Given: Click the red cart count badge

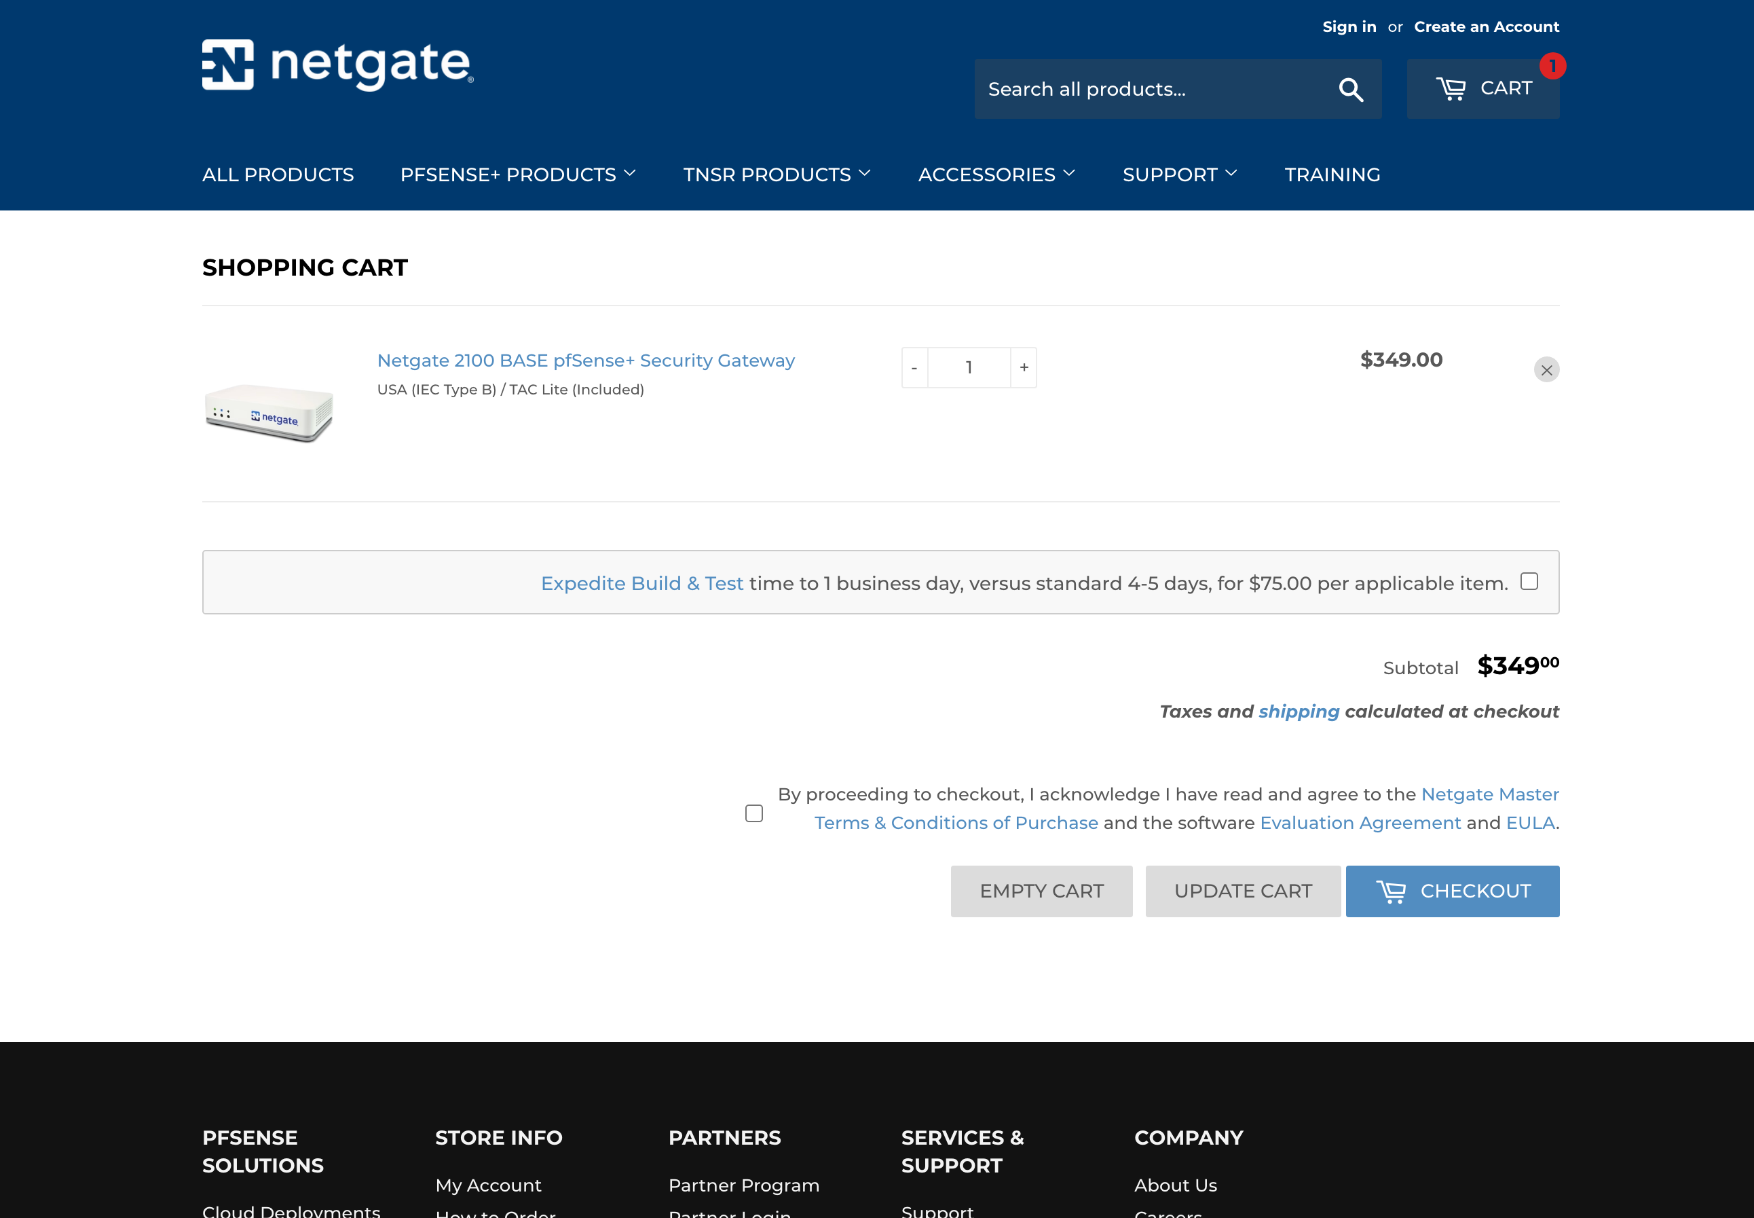Looking at the screenshot, I should 1552,66.
